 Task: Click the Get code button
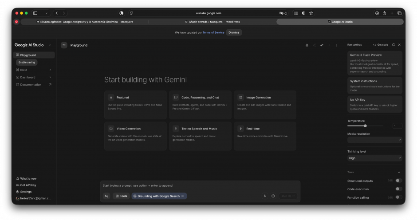[x=381, y=45]
